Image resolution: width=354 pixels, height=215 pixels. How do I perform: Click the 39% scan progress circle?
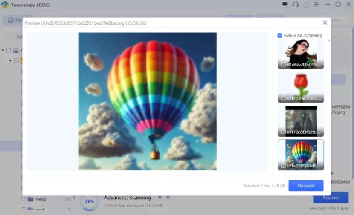point(89,201)
